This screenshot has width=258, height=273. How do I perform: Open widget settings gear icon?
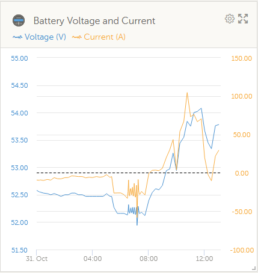coord(230,19)
